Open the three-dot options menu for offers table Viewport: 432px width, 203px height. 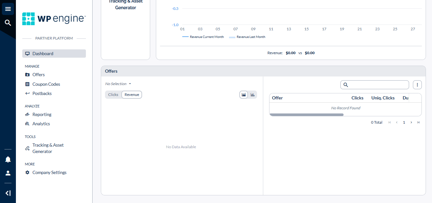click(x=417, y=85)
